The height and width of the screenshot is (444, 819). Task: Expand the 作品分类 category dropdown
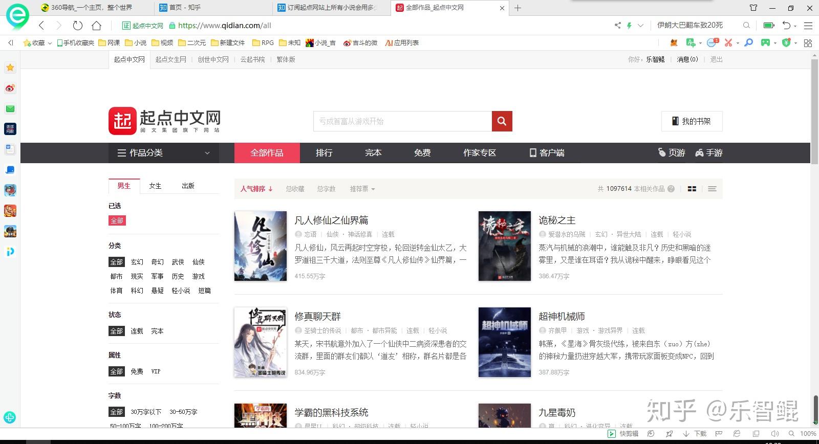point(164,152)
